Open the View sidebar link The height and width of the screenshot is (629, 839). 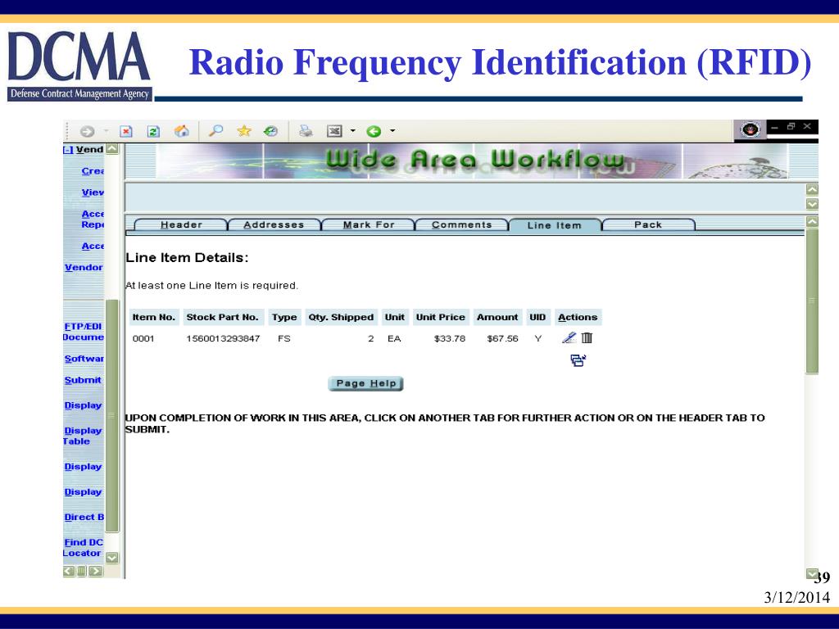tap(93, 192)
